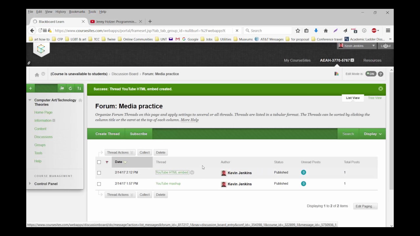Click Edit Paging button
The image size is (420, 236).
pyautogui.click(x=365, y=206)
